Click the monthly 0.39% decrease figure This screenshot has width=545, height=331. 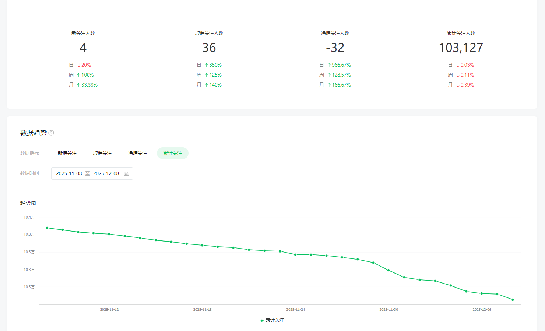(467, 85)
